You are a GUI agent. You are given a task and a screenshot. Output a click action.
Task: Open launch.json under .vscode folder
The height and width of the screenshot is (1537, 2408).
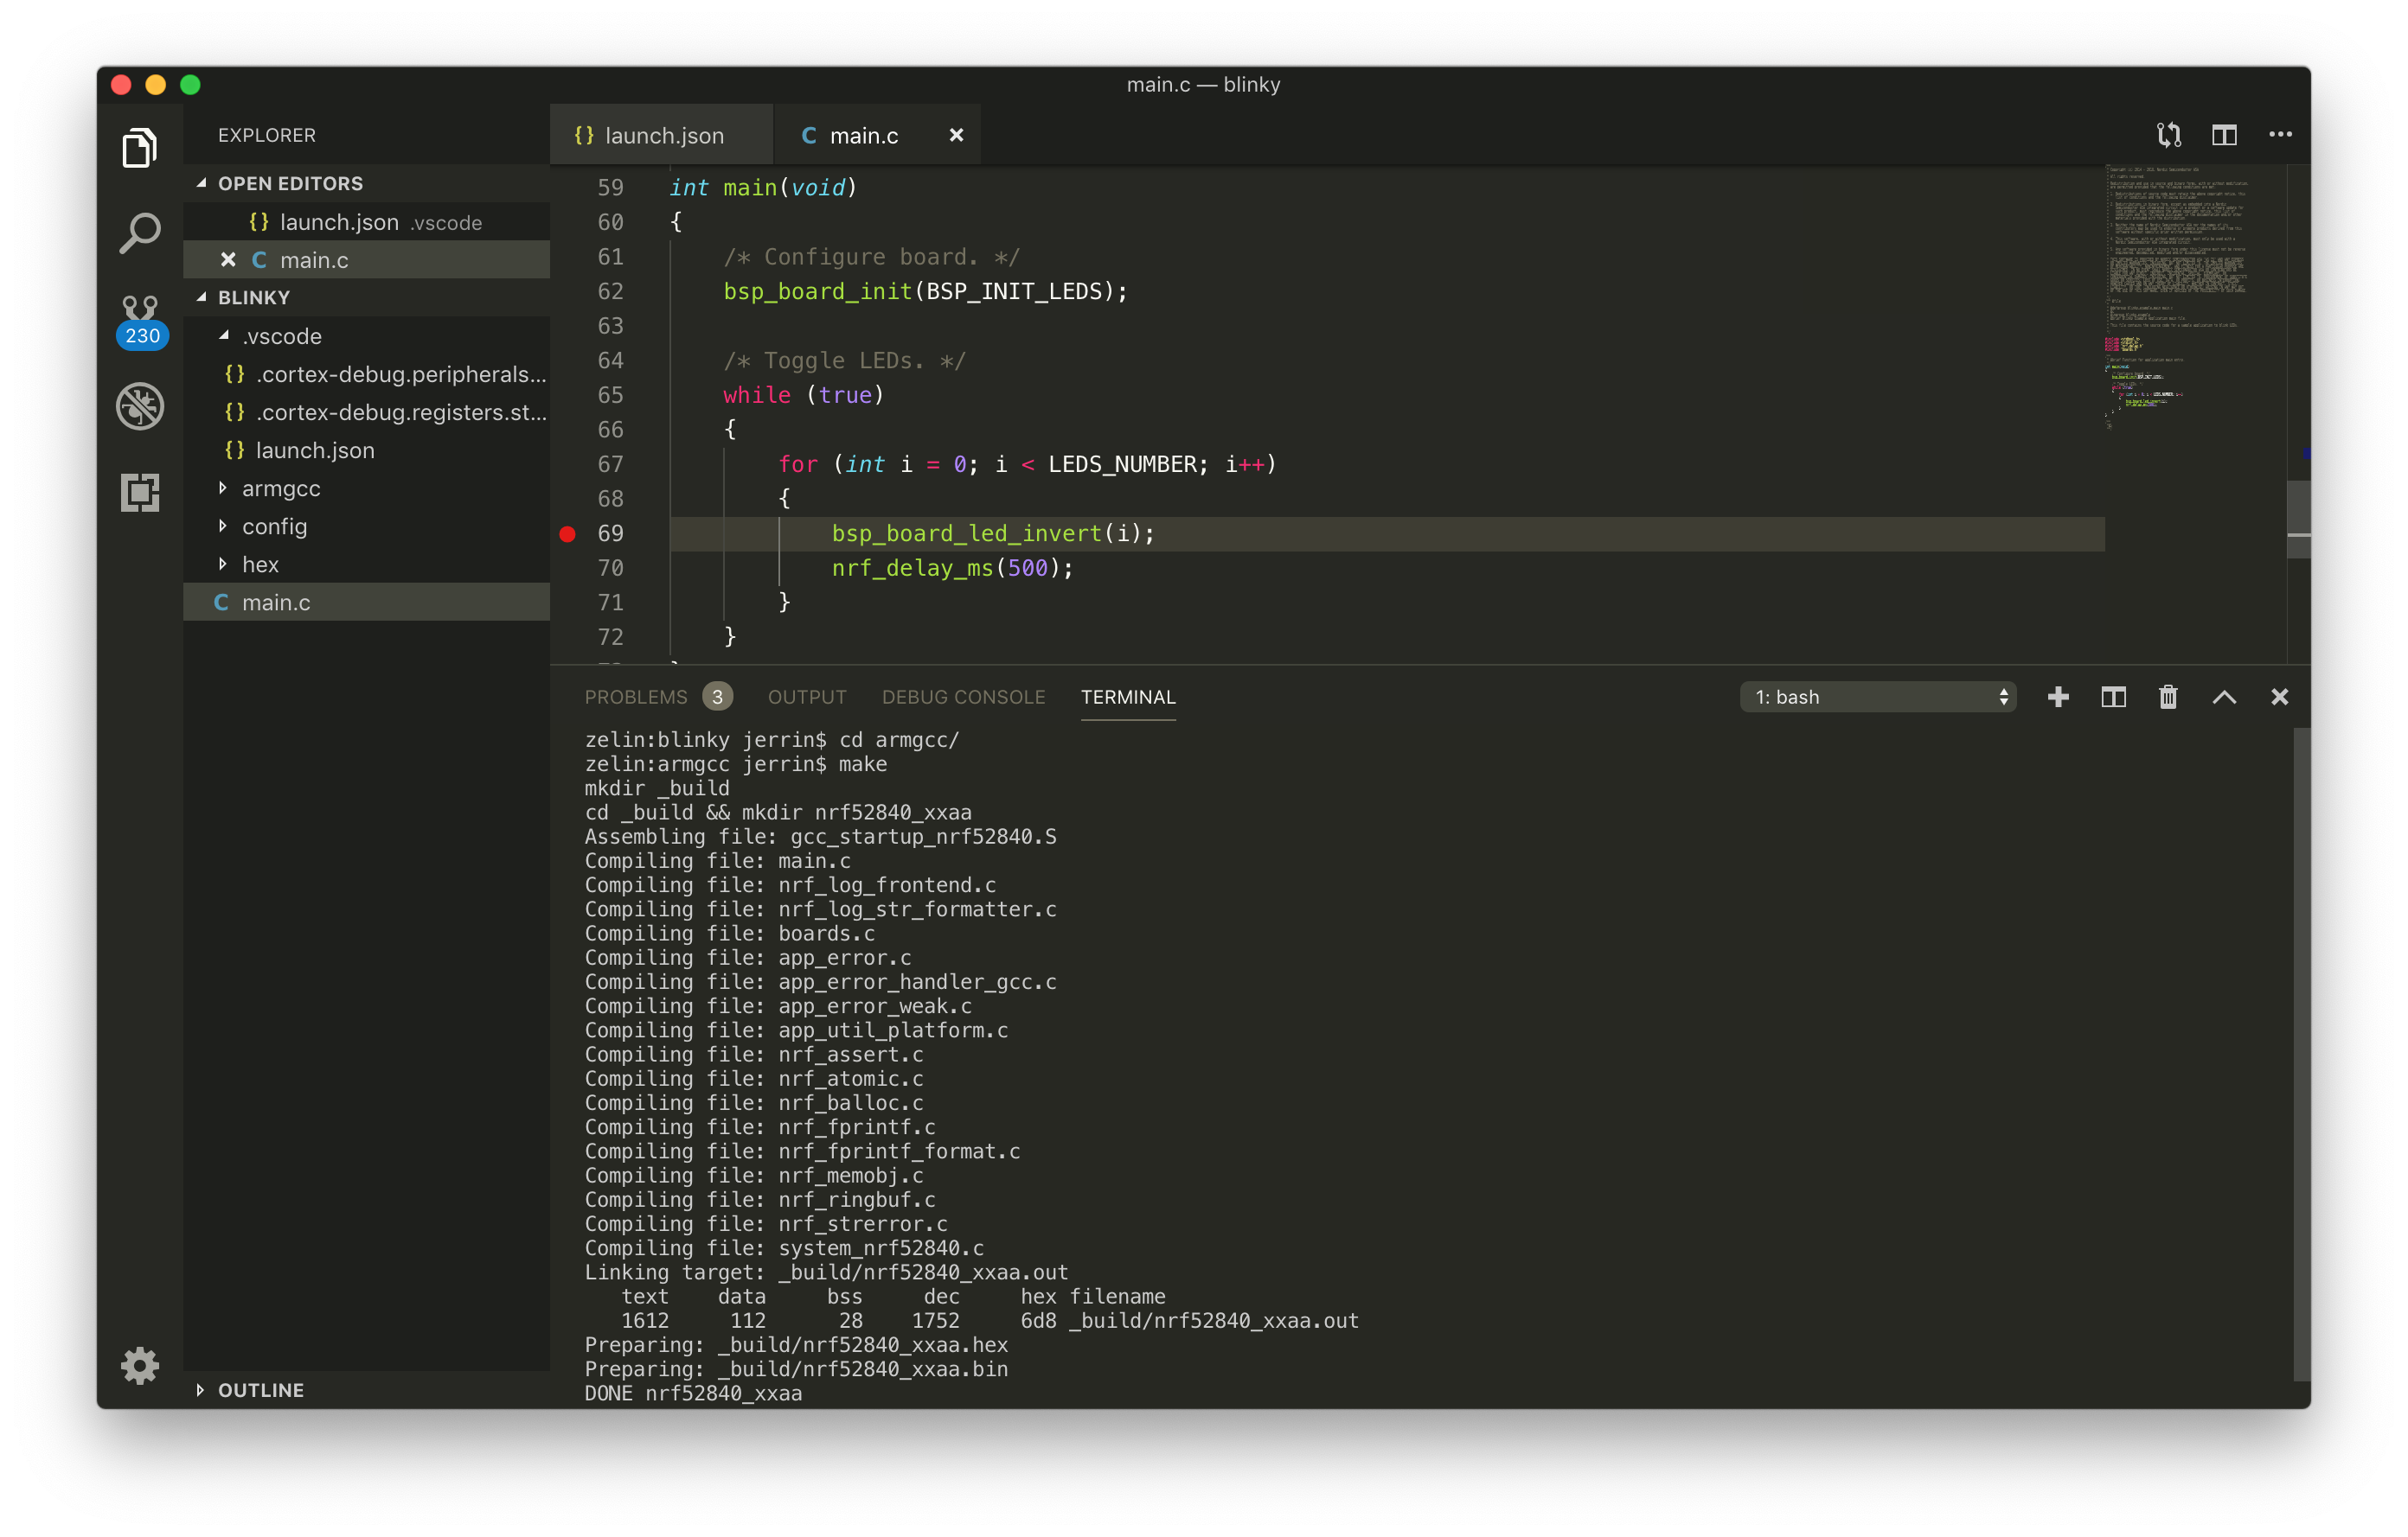point(367,450)
